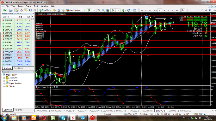
Task: Select EURJPY row in Market Watch
Action: click(16, 43)
